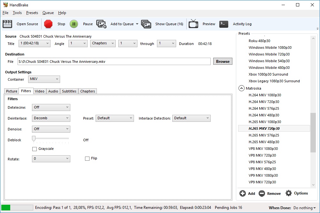Open the Show Queue icon
The width and height of the screenshot is (320, 213).
[146, 24]
